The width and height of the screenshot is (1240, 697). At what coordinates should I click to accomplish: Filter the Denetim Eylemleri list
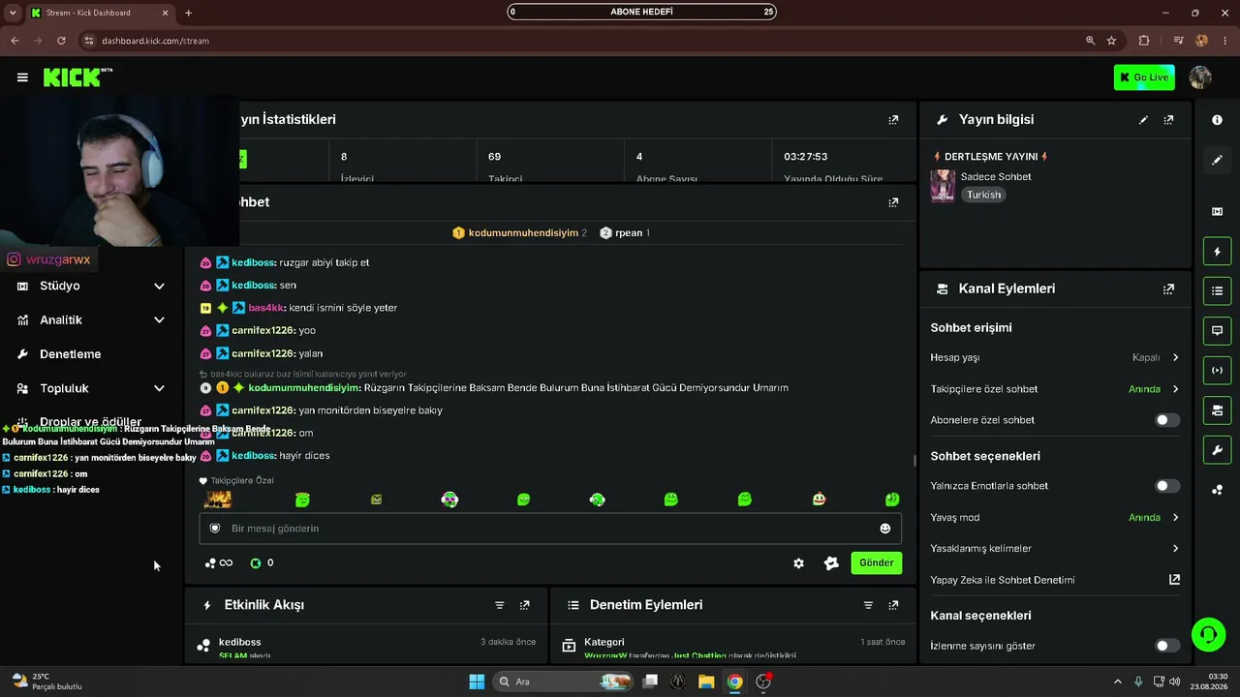point(868,605)
